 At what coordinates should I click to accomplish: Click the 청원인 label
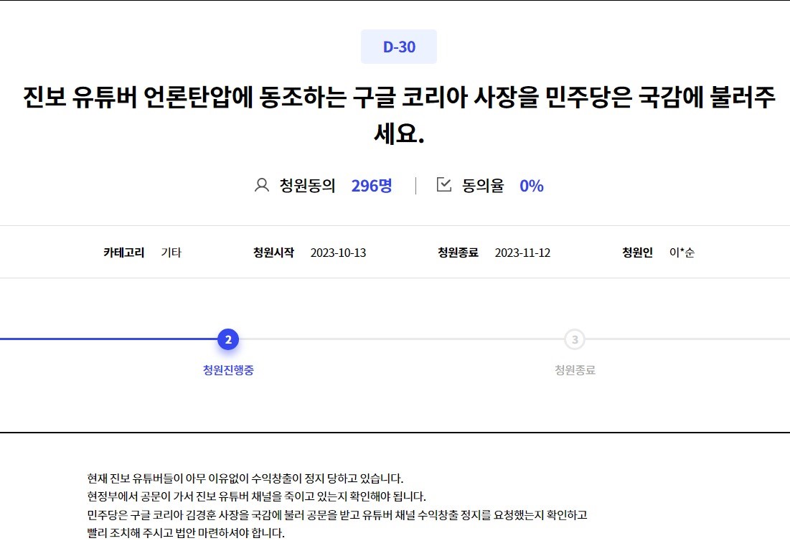pyautogui.click(x=637, y=253)
